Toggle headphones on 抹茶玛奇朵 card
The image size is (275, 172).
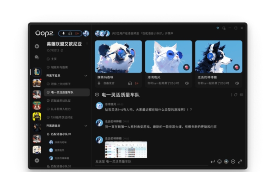click(x=130, y=83)
